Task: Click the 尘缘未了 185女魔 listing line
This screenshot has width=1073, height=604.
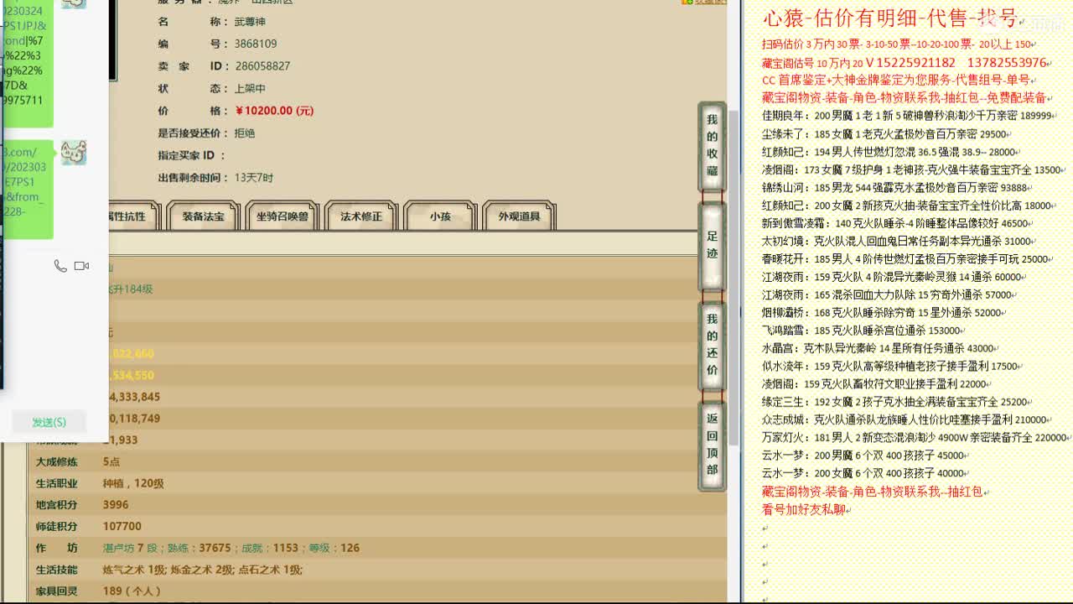Action: coord(884,134)
